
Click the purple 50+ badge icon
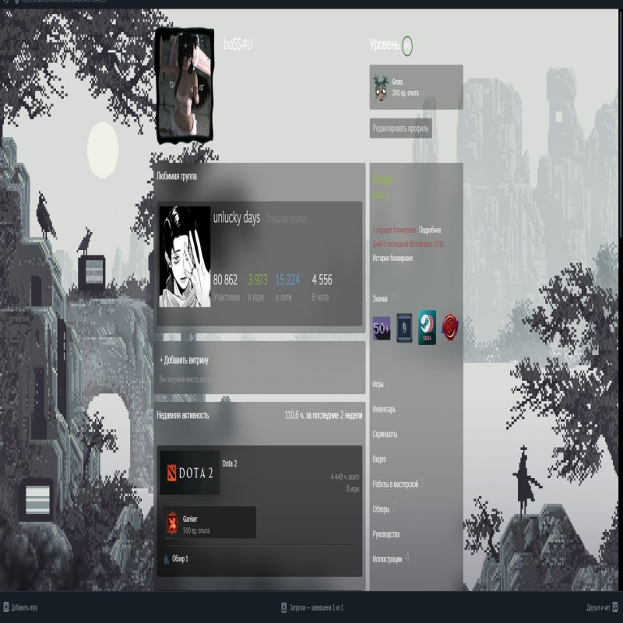pos(382,329)
